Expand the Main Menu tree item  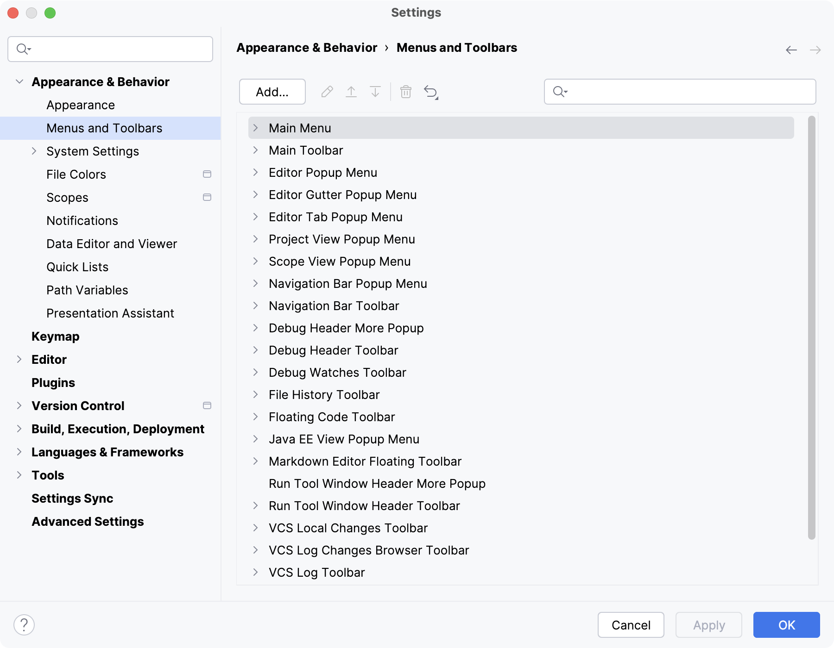(257, 128)
